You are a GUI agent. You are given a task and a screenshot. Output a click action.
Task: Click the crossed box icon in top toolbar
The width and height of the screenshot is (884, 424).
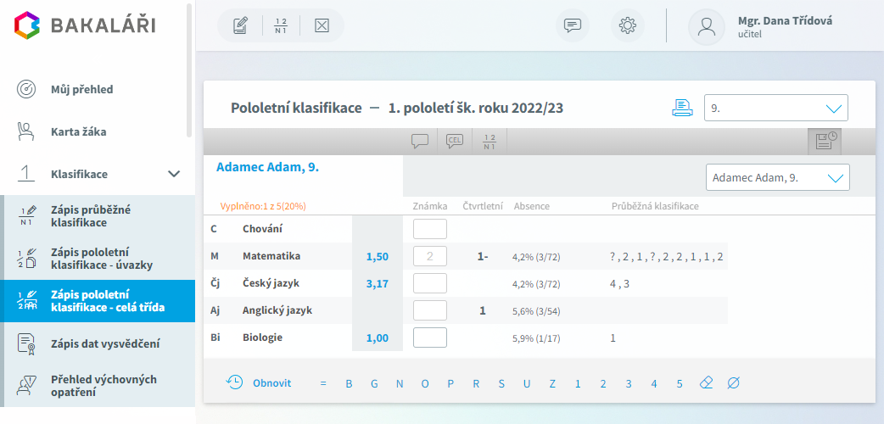(x=322, y=25)
